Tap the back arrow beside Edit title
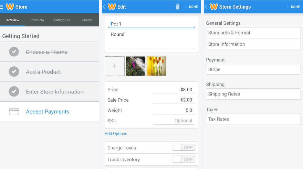303x169 pixels. coord(104,7)
